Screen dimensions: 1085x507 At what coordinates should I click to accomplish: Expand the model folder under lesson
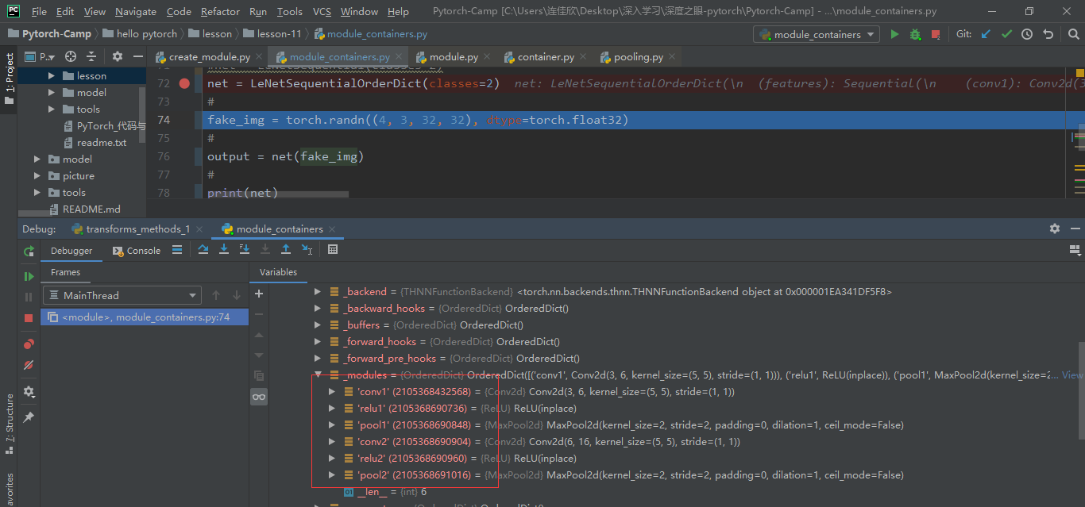(x=52, y=93)
